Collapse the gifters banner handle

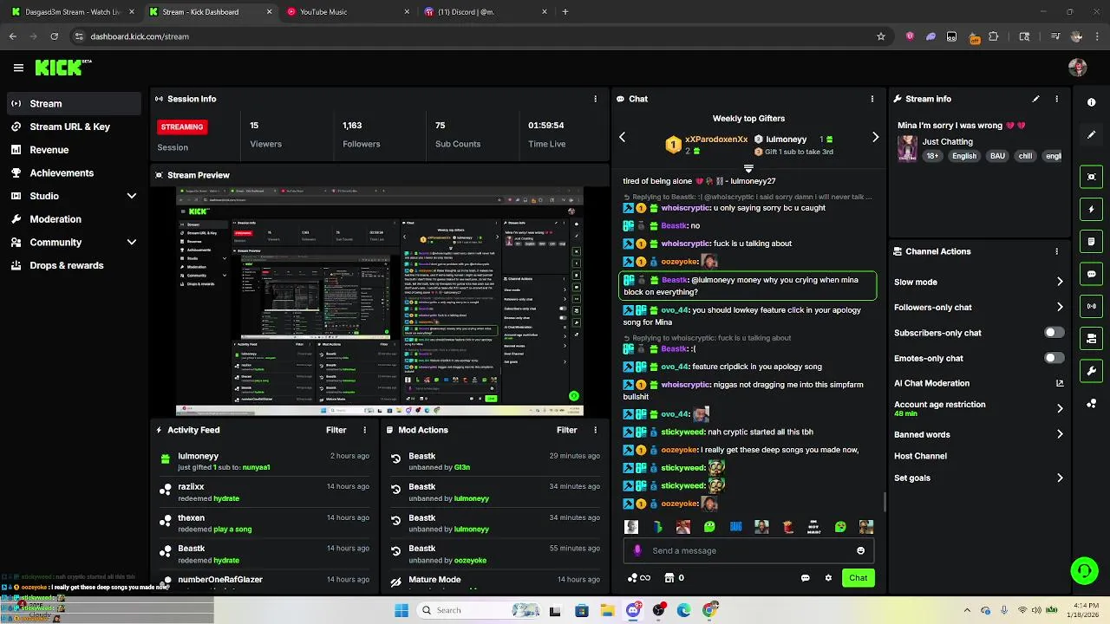click(748, 168)
